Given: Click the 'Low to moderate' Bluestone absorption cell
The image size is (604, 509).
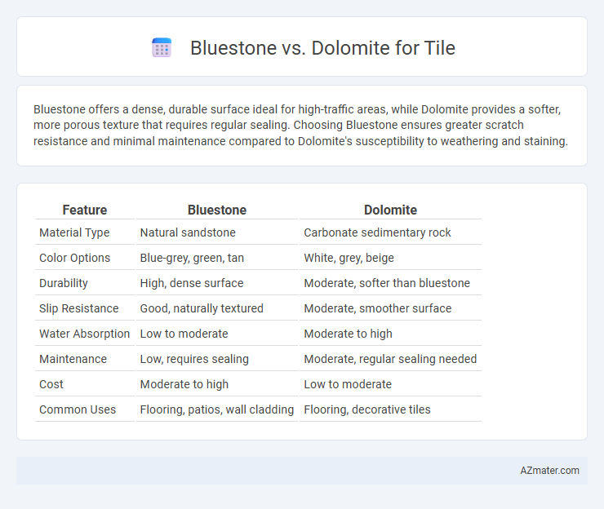Looking at the screenshot, I should pyautogui.click(x=184, y=334).
